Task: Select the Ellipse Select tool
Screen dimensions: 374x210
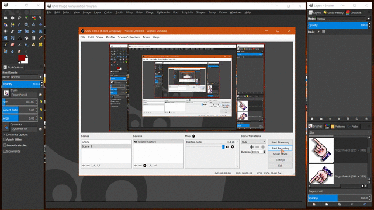Action: point(12,18)
